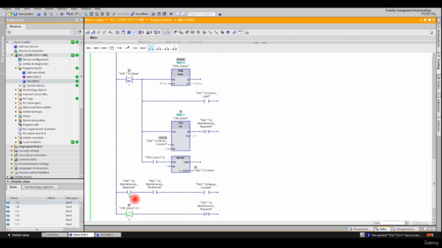The width and height of the screenshot is (442, 248).
Task: Select Online backups tree item
Action: (32, 112)
